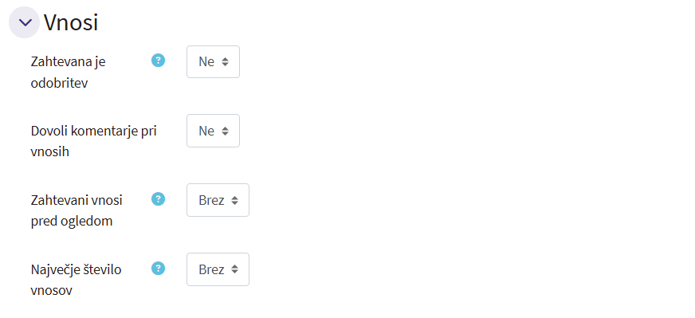Click the arrows icon in the entries-before-viewing select
Image resolution: width=695 pixels, height=318 pixels.
(x=234, y=201)
